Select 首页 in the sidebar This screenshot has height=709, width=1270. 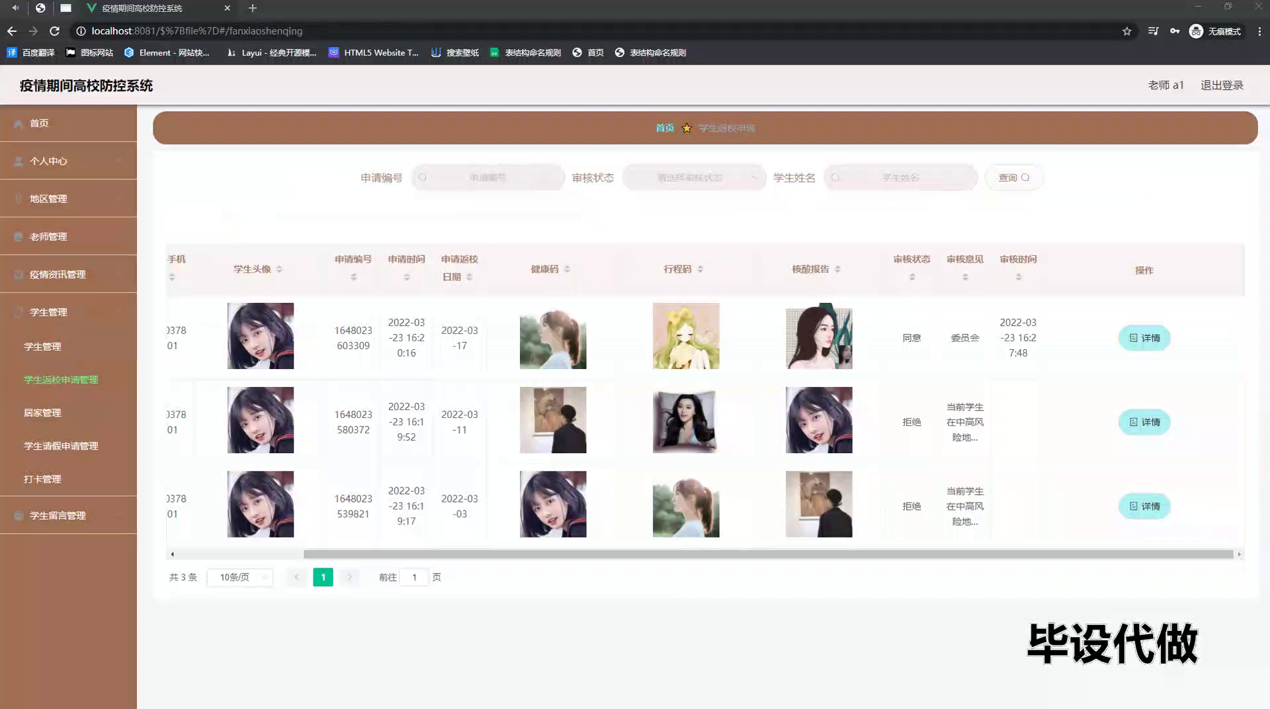pyautogui.click(x=68, y=123)
